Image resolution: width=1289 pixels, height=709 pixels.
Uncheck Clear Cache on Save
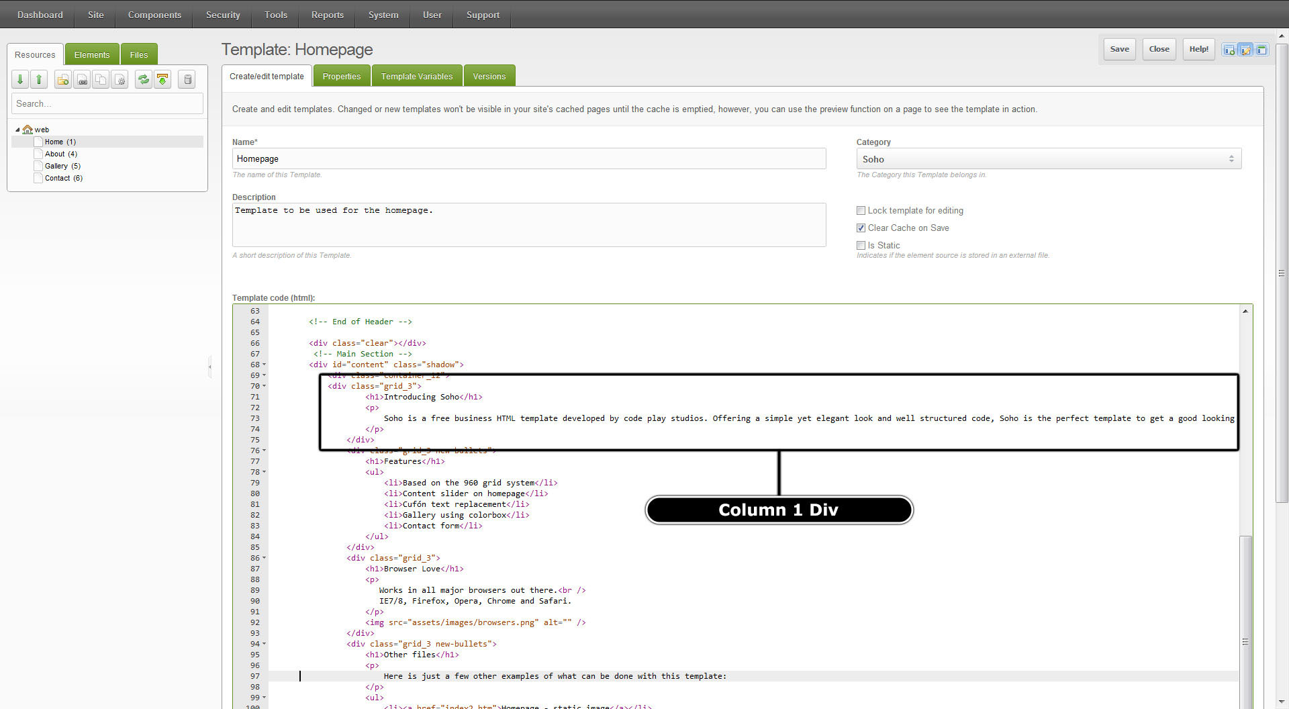[x=861, y=228]
